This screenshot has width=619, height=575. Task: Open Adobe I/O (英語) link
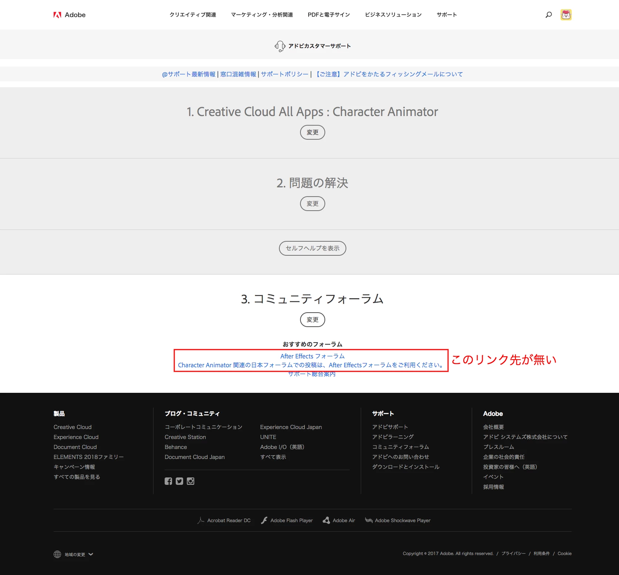coord(282,447)
